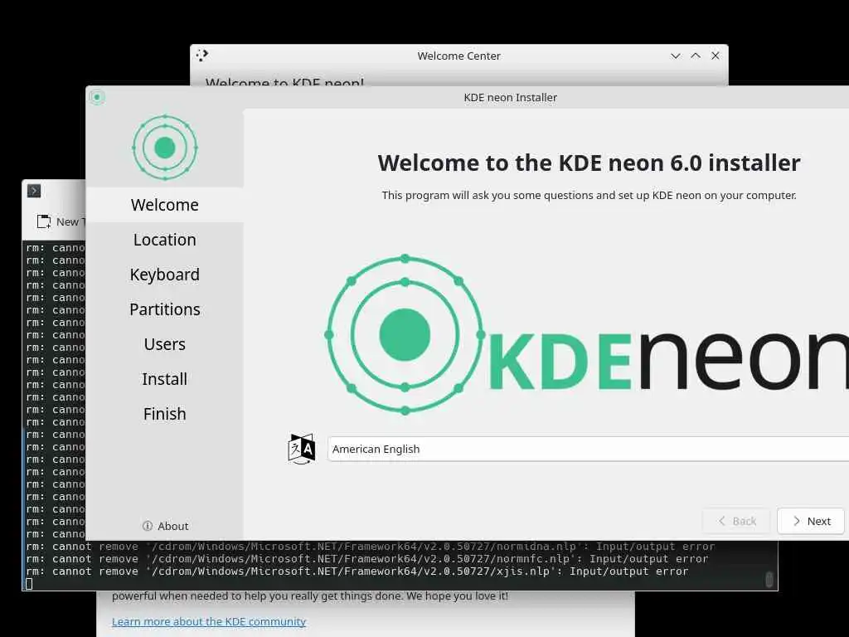
Task: Open the About button in the installer sidebar
Action: click(x=165, y=526)
